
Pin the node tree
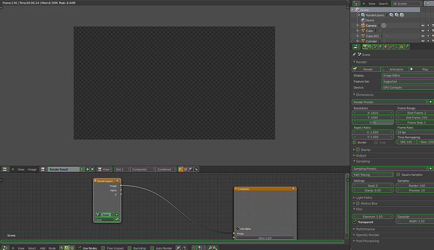pyautogui.click(x=178, y=247)
